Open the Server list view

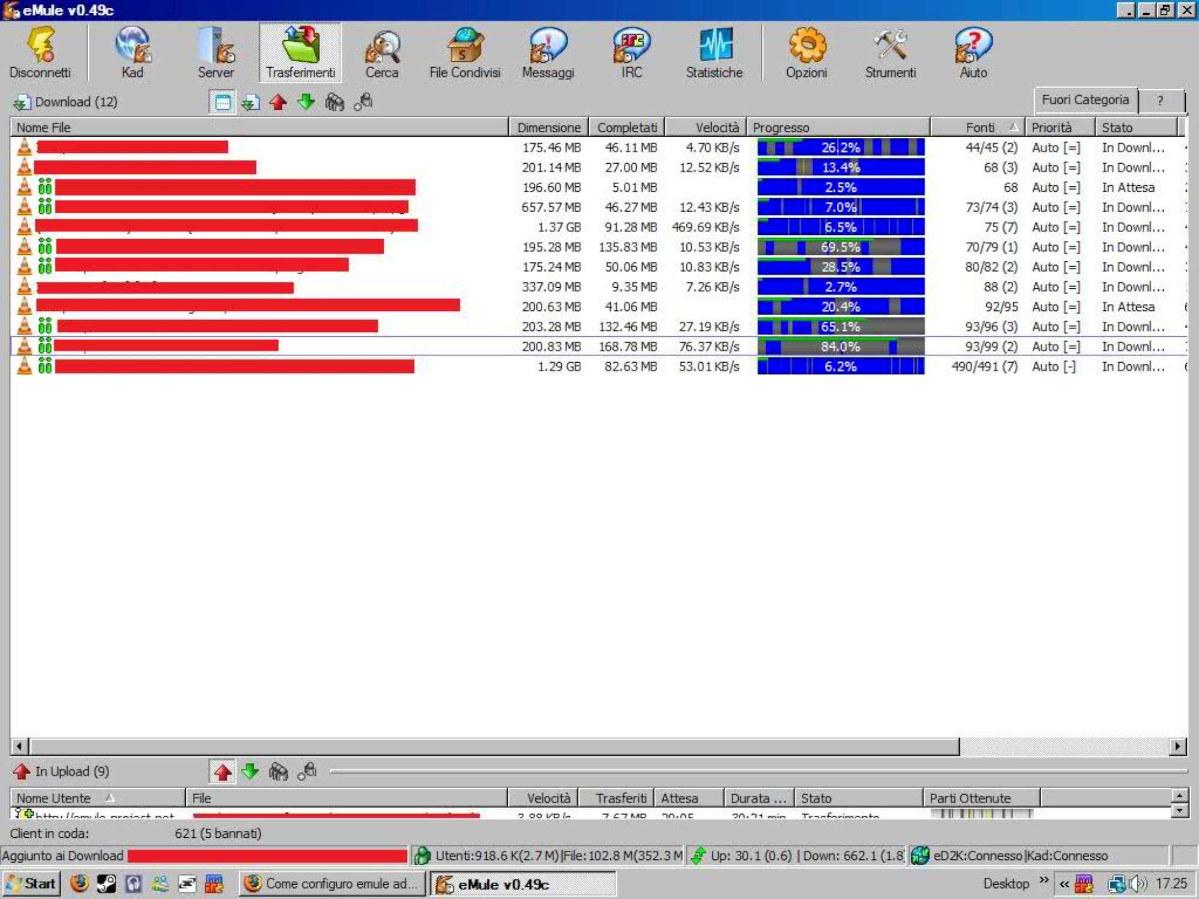215,53
